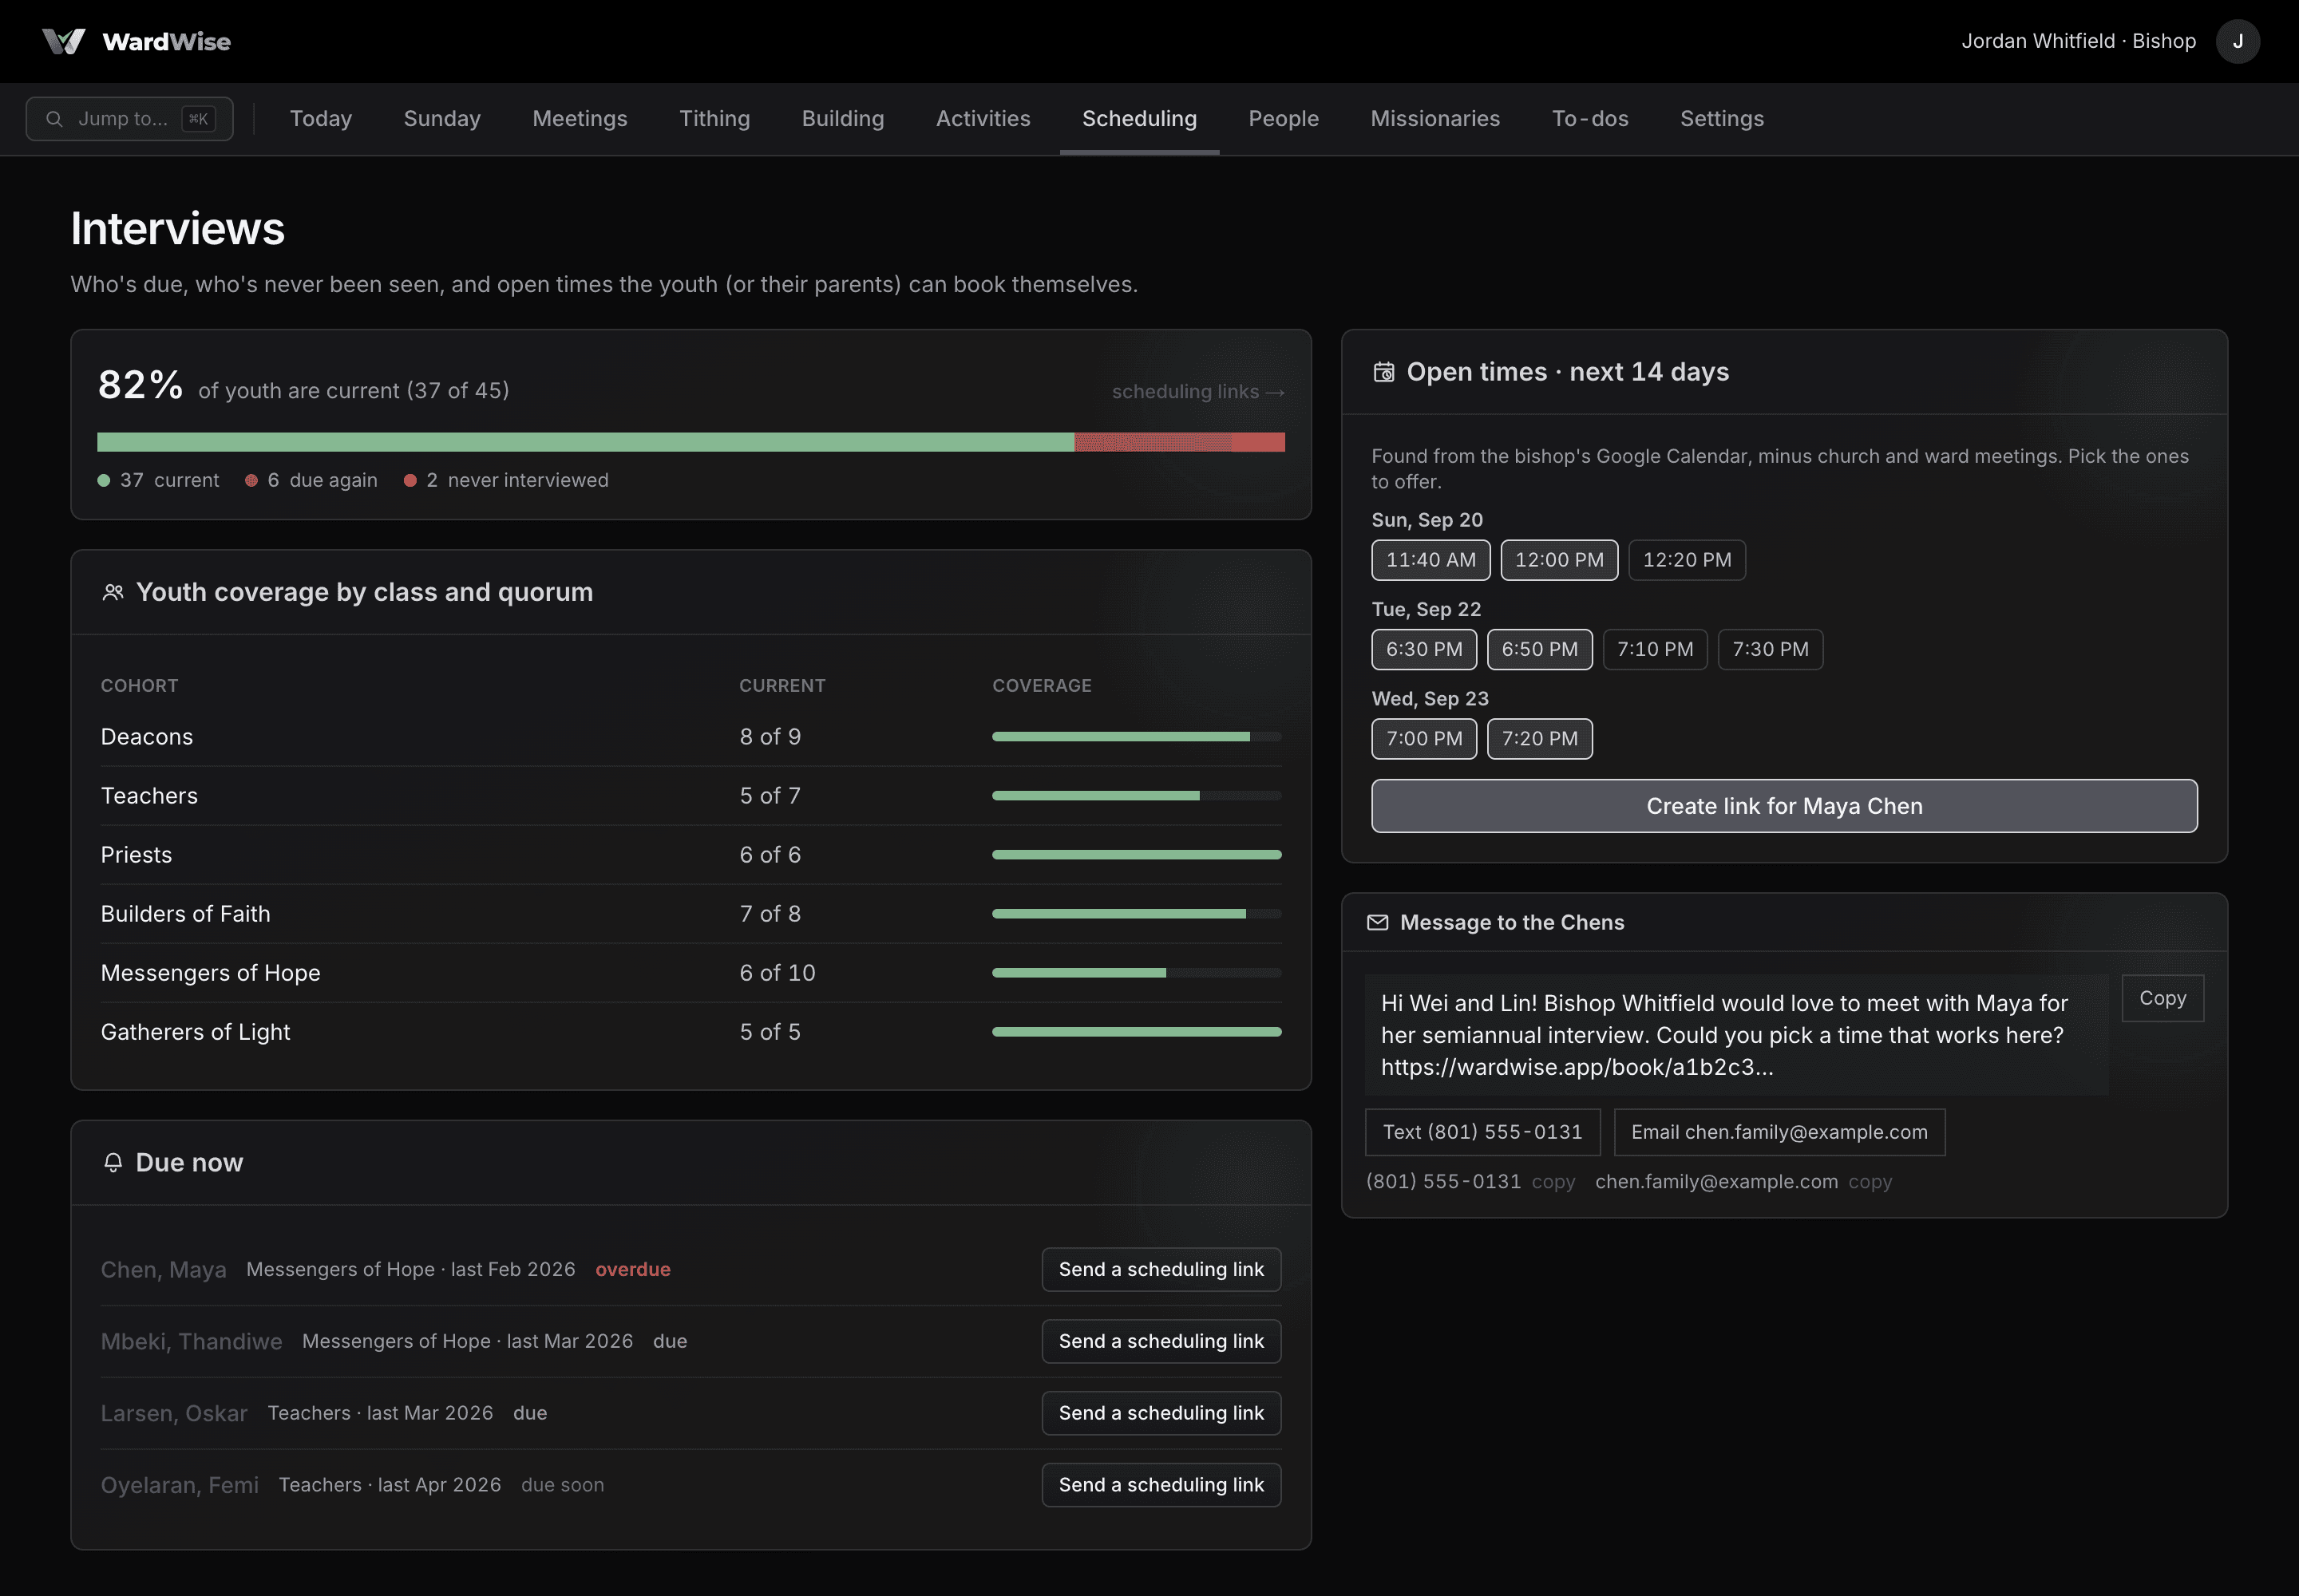Toggle the 11:40 AM time slot
This screenshot has height=1596, width=2299.
1430,560
